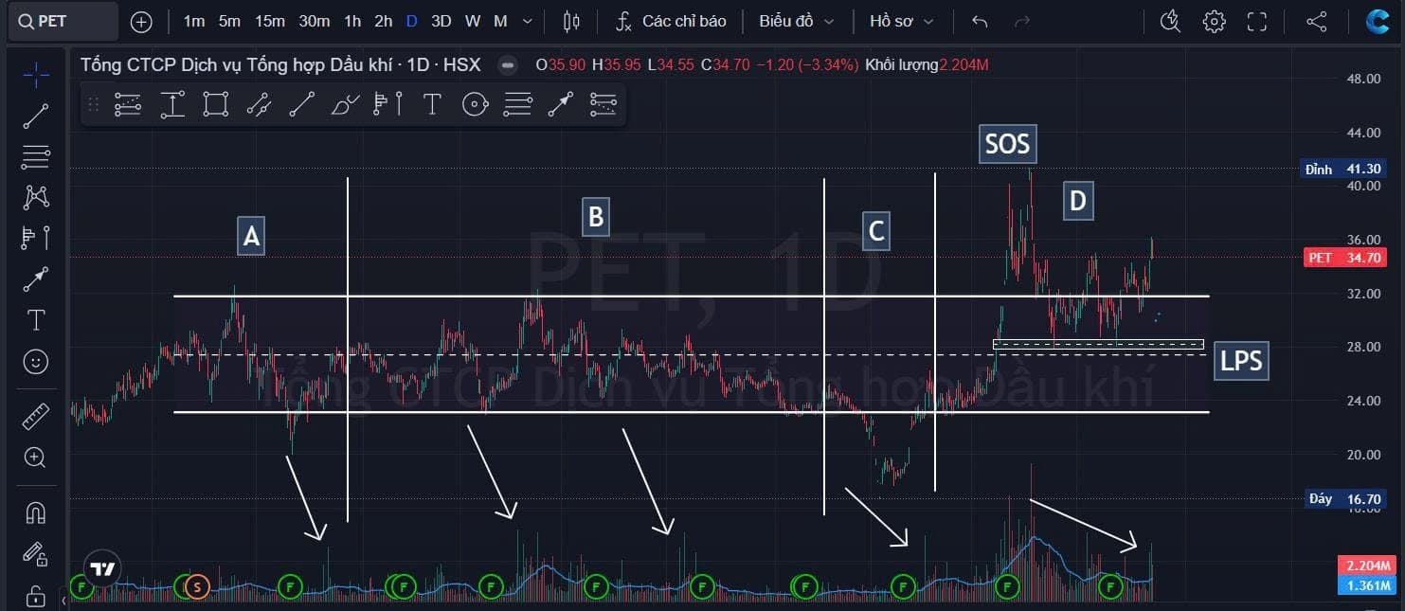This screenshot has height=611, width=1405.
Task: Click the Đáy 16.70 low label
Action: point(1343,498)
